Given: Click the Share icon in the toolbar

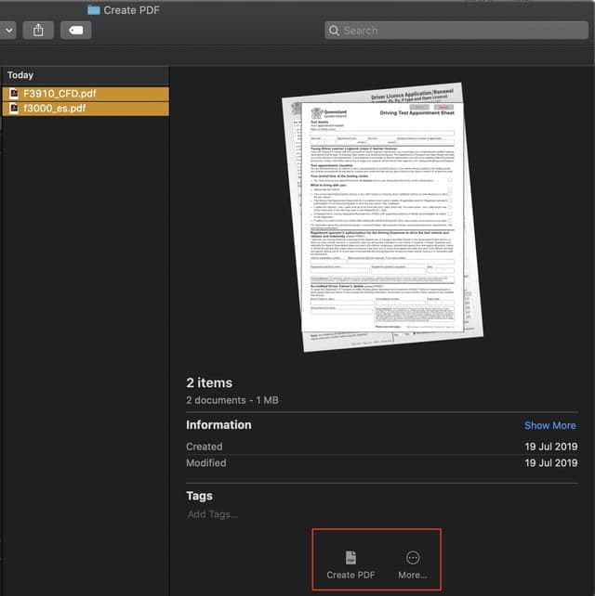Looking at the screenshot, I should click(x=38, y=30).
